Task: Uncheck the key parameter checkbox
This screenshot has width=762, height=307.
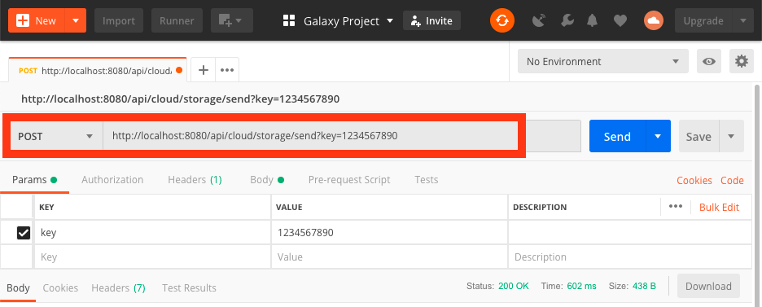Action: [24, 233]
